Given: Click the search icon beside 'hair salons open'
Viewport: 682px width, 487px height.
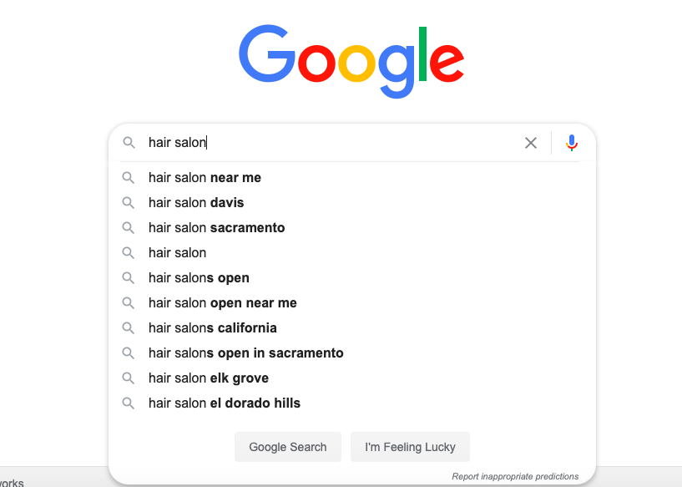Looking at the screenshot, I should 129,277.
